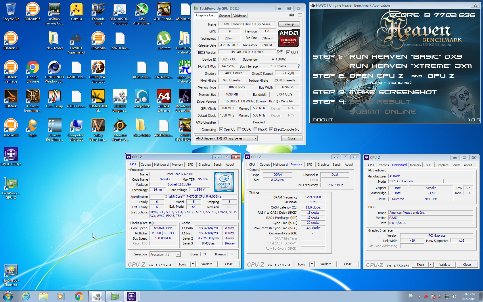Open Caches tab in the CPU tab CPU-Z window
483x302 pixels.
coord(145,165)
